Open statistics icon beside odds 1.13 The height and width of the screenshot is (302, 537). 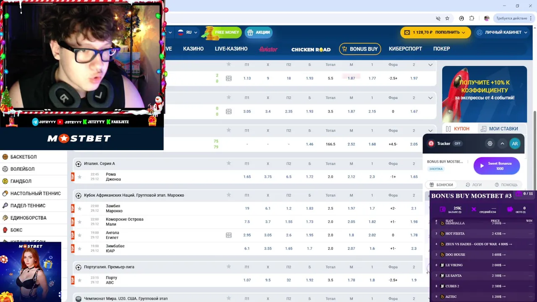(x=229, y=78)
